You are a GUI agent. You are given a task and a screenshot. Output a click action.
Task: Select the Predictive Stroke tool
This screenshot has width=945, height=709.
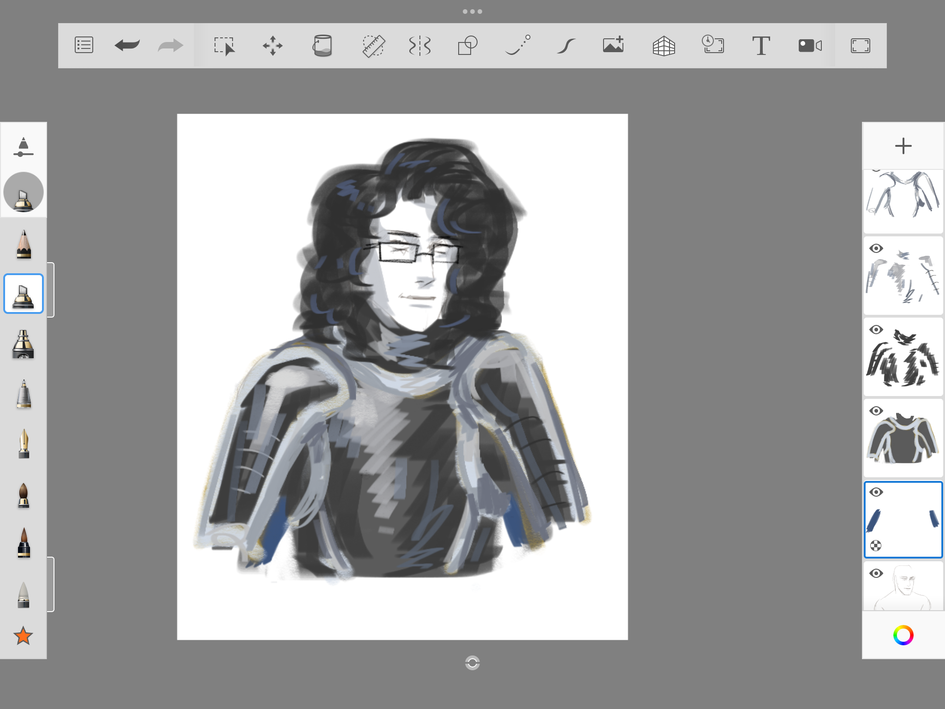tap(566, 46)
